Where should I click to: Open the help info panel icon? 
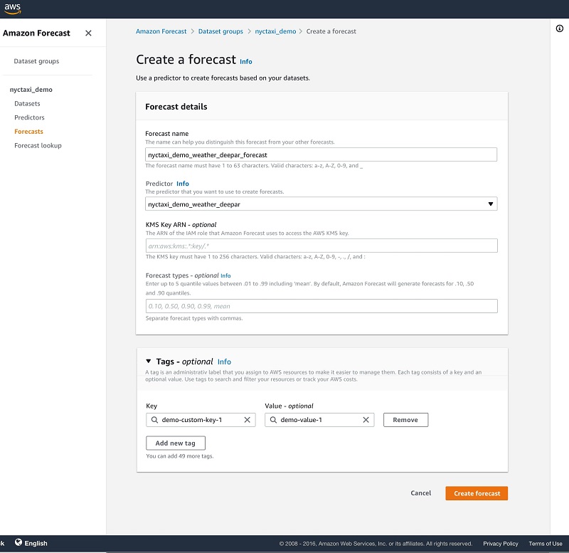tap(560, 28)
